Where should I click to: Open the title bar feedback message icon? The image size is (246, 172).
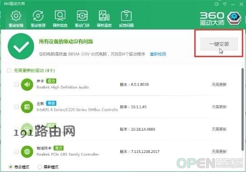click(216, 4)
